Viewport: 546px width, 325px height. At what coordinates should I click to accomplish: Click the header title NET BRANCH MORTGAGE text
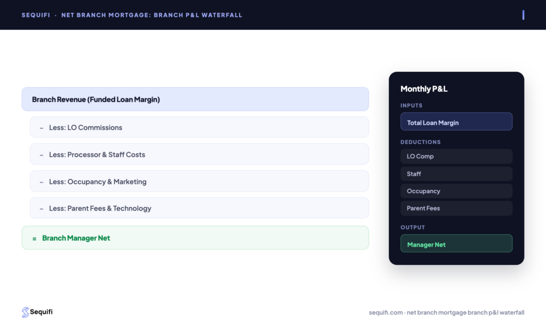[151, 15]
